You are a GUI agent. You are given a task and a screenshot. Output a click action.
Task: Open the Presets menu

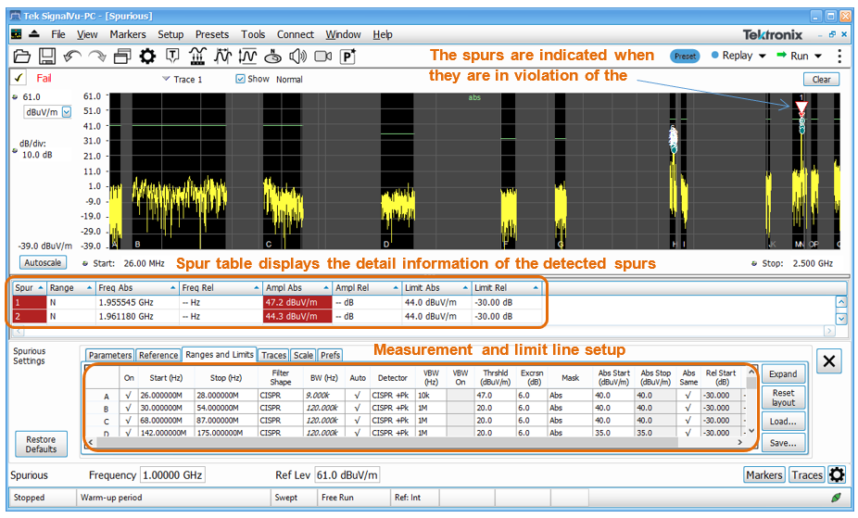pyautogui.click(x=211, y=34)
